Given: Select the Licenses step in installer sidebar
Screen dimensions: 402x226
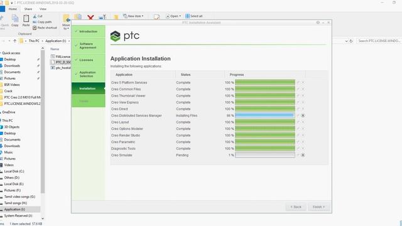Looking at the screenshot, I should [88, 60].
